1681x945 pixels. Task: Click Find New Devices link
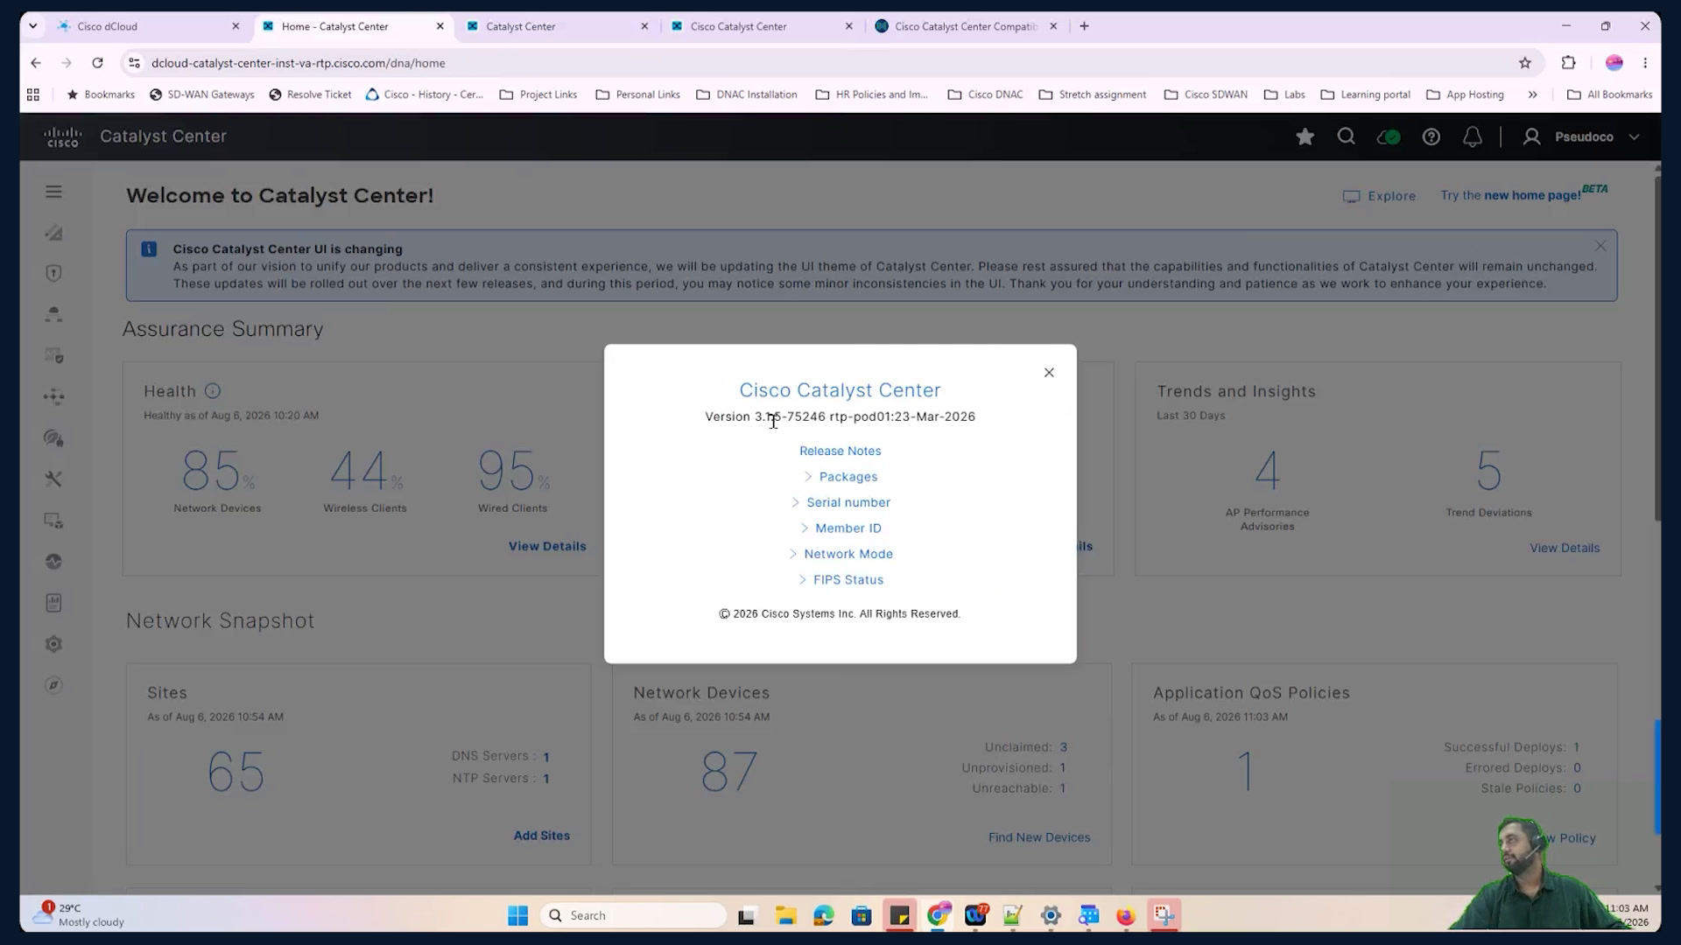(x=1039, y=837)
